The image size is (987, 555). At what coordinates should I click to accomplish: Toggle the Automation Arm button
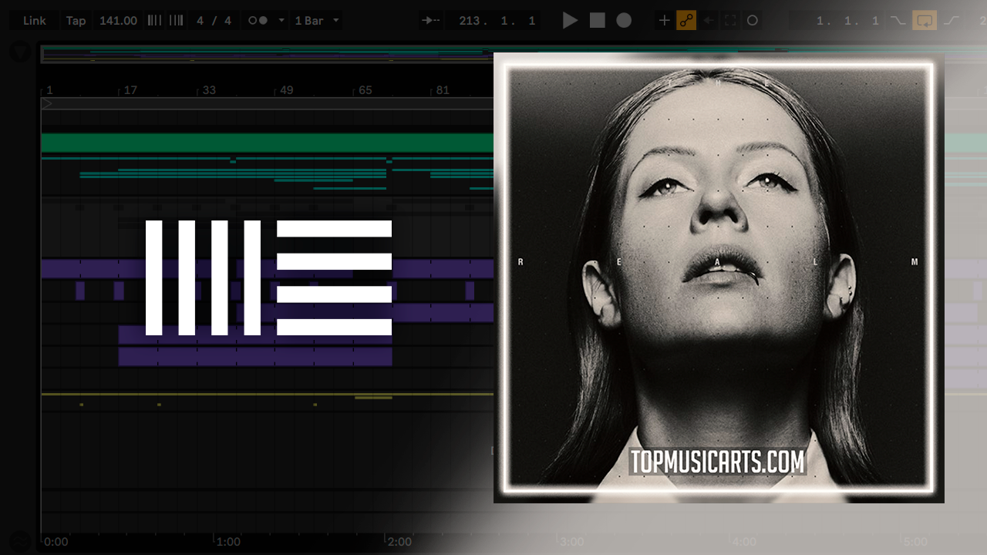[686, 21]
